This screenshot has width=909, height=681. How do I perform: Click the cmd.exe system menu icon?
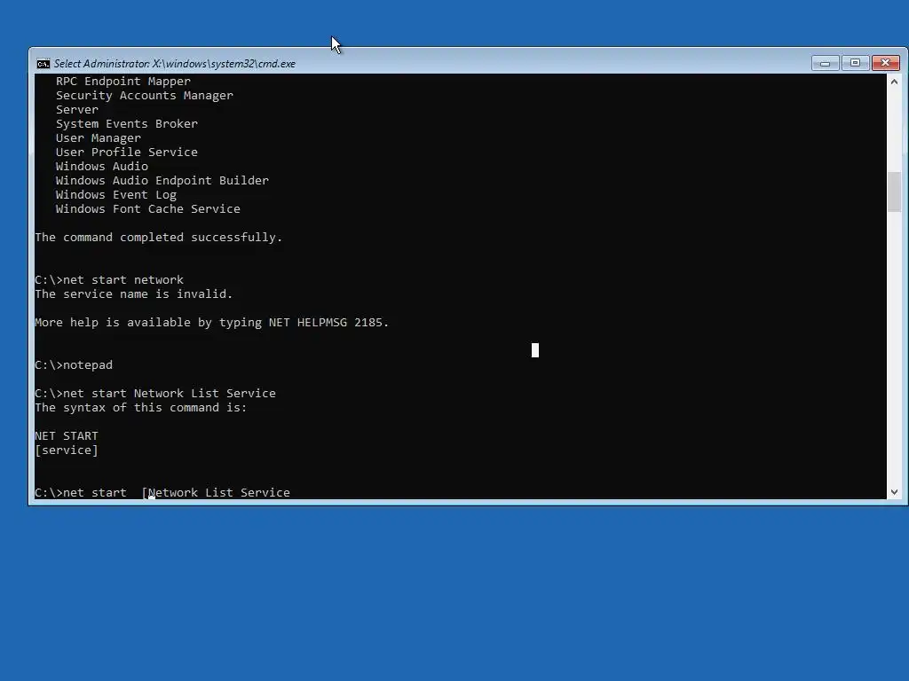pyautogui.click(x=43, y=64)
